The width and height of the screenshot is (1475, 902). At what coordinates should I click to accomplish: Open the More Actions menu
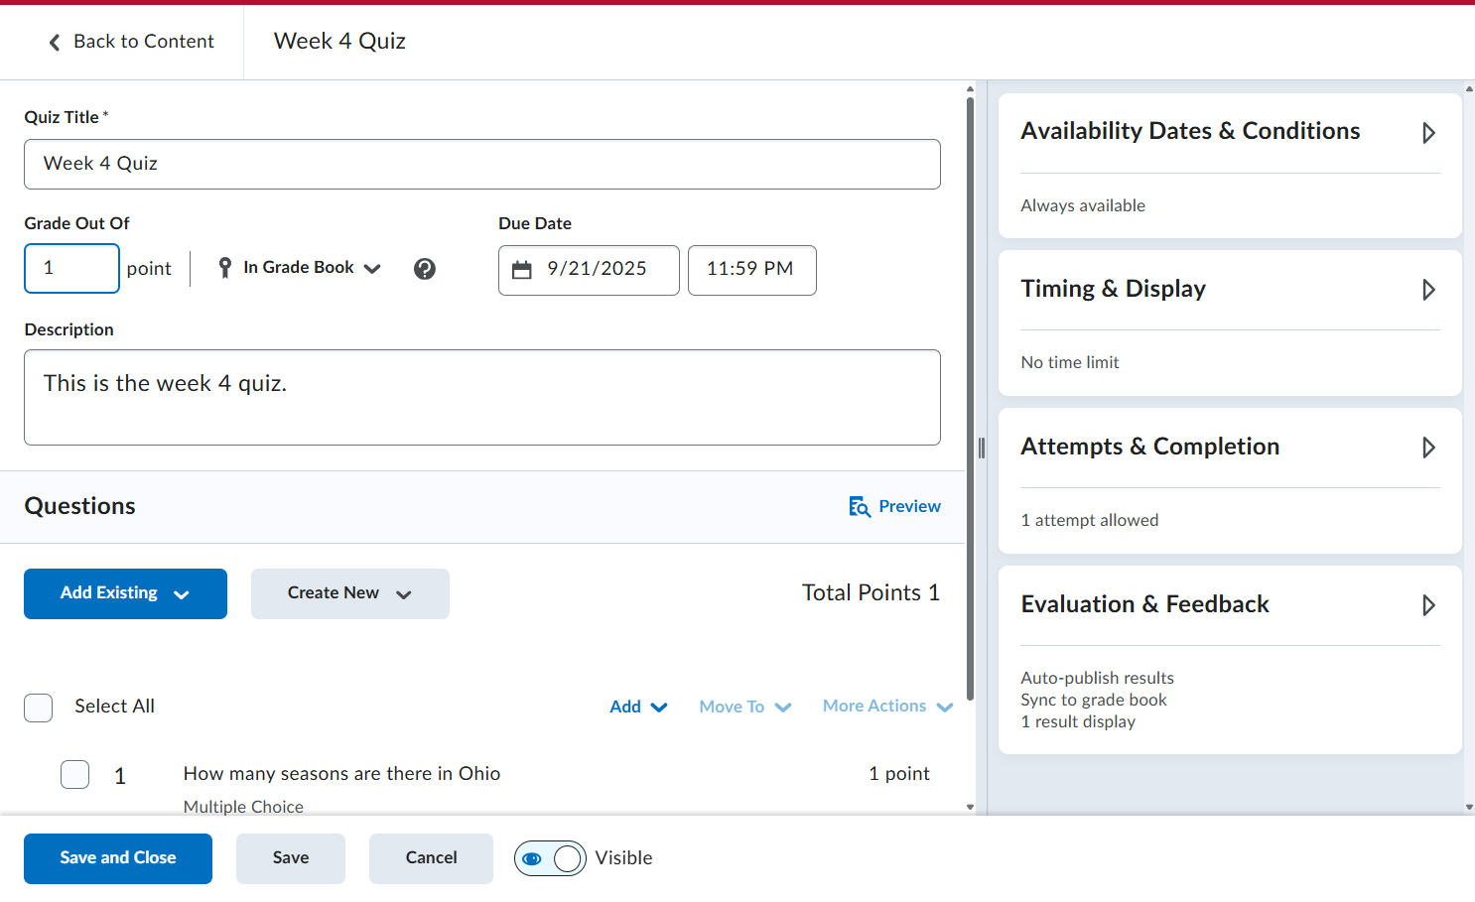887,707
